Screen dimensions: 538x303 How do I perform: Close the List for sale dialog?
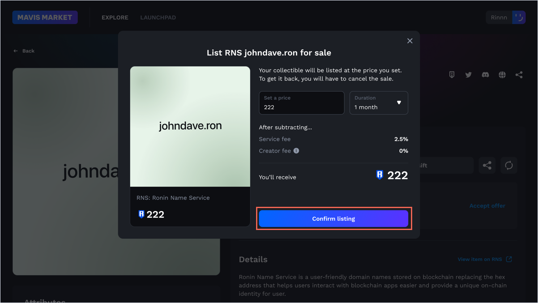coord(410,41)
